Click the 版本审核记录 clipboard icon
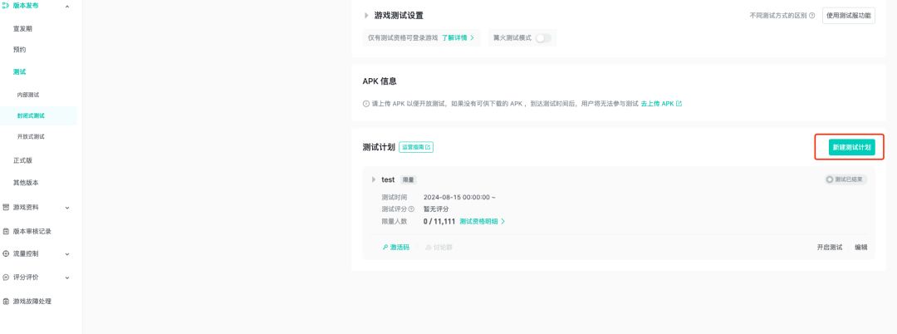Viewport: 897px width, 334px height. click(x=6, y=231)
